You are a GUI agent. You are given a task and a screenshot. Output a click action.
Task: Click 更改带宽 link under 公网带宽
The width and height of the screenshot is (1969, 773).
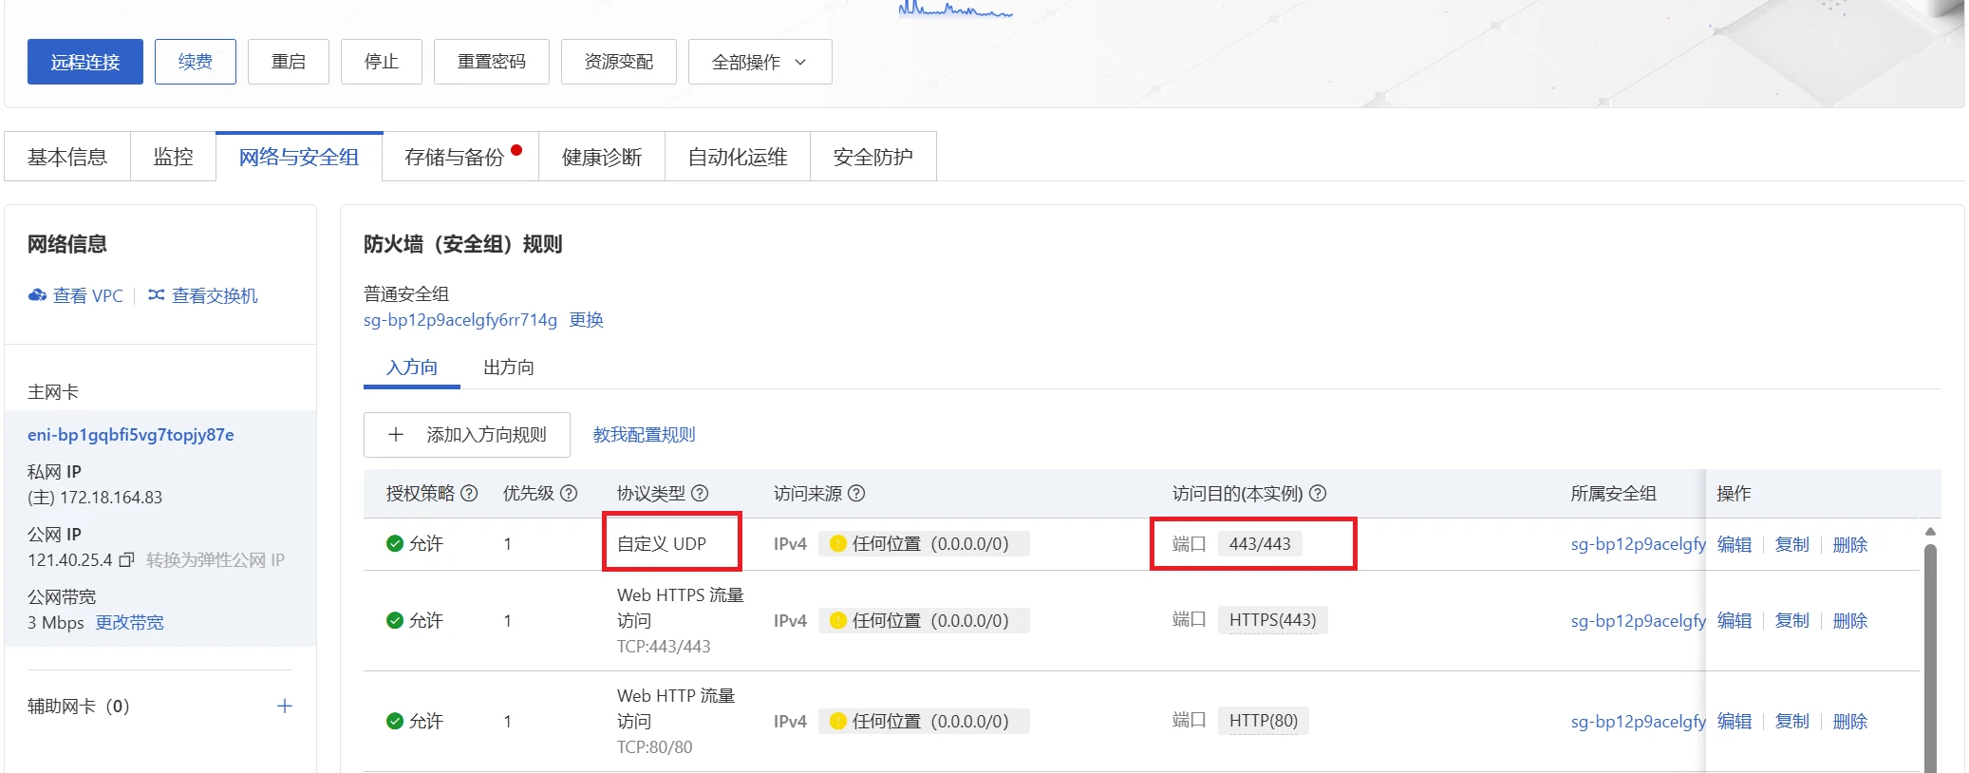click(x=130, y=623)
